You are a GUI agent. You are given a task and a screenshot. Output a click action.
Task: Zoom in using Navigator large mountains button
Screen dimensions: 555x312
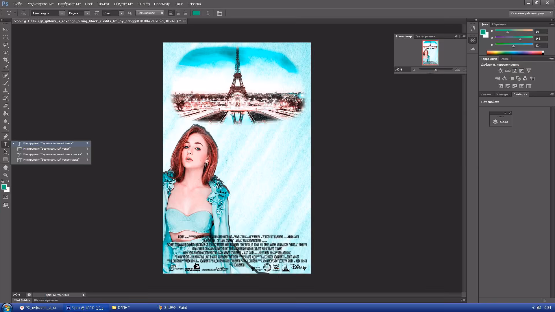pos(457,70)
